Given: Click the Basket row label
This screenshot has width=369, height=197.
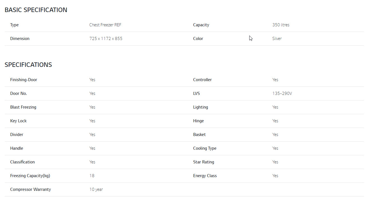Looking at the screenshot, I should (199, 135).
